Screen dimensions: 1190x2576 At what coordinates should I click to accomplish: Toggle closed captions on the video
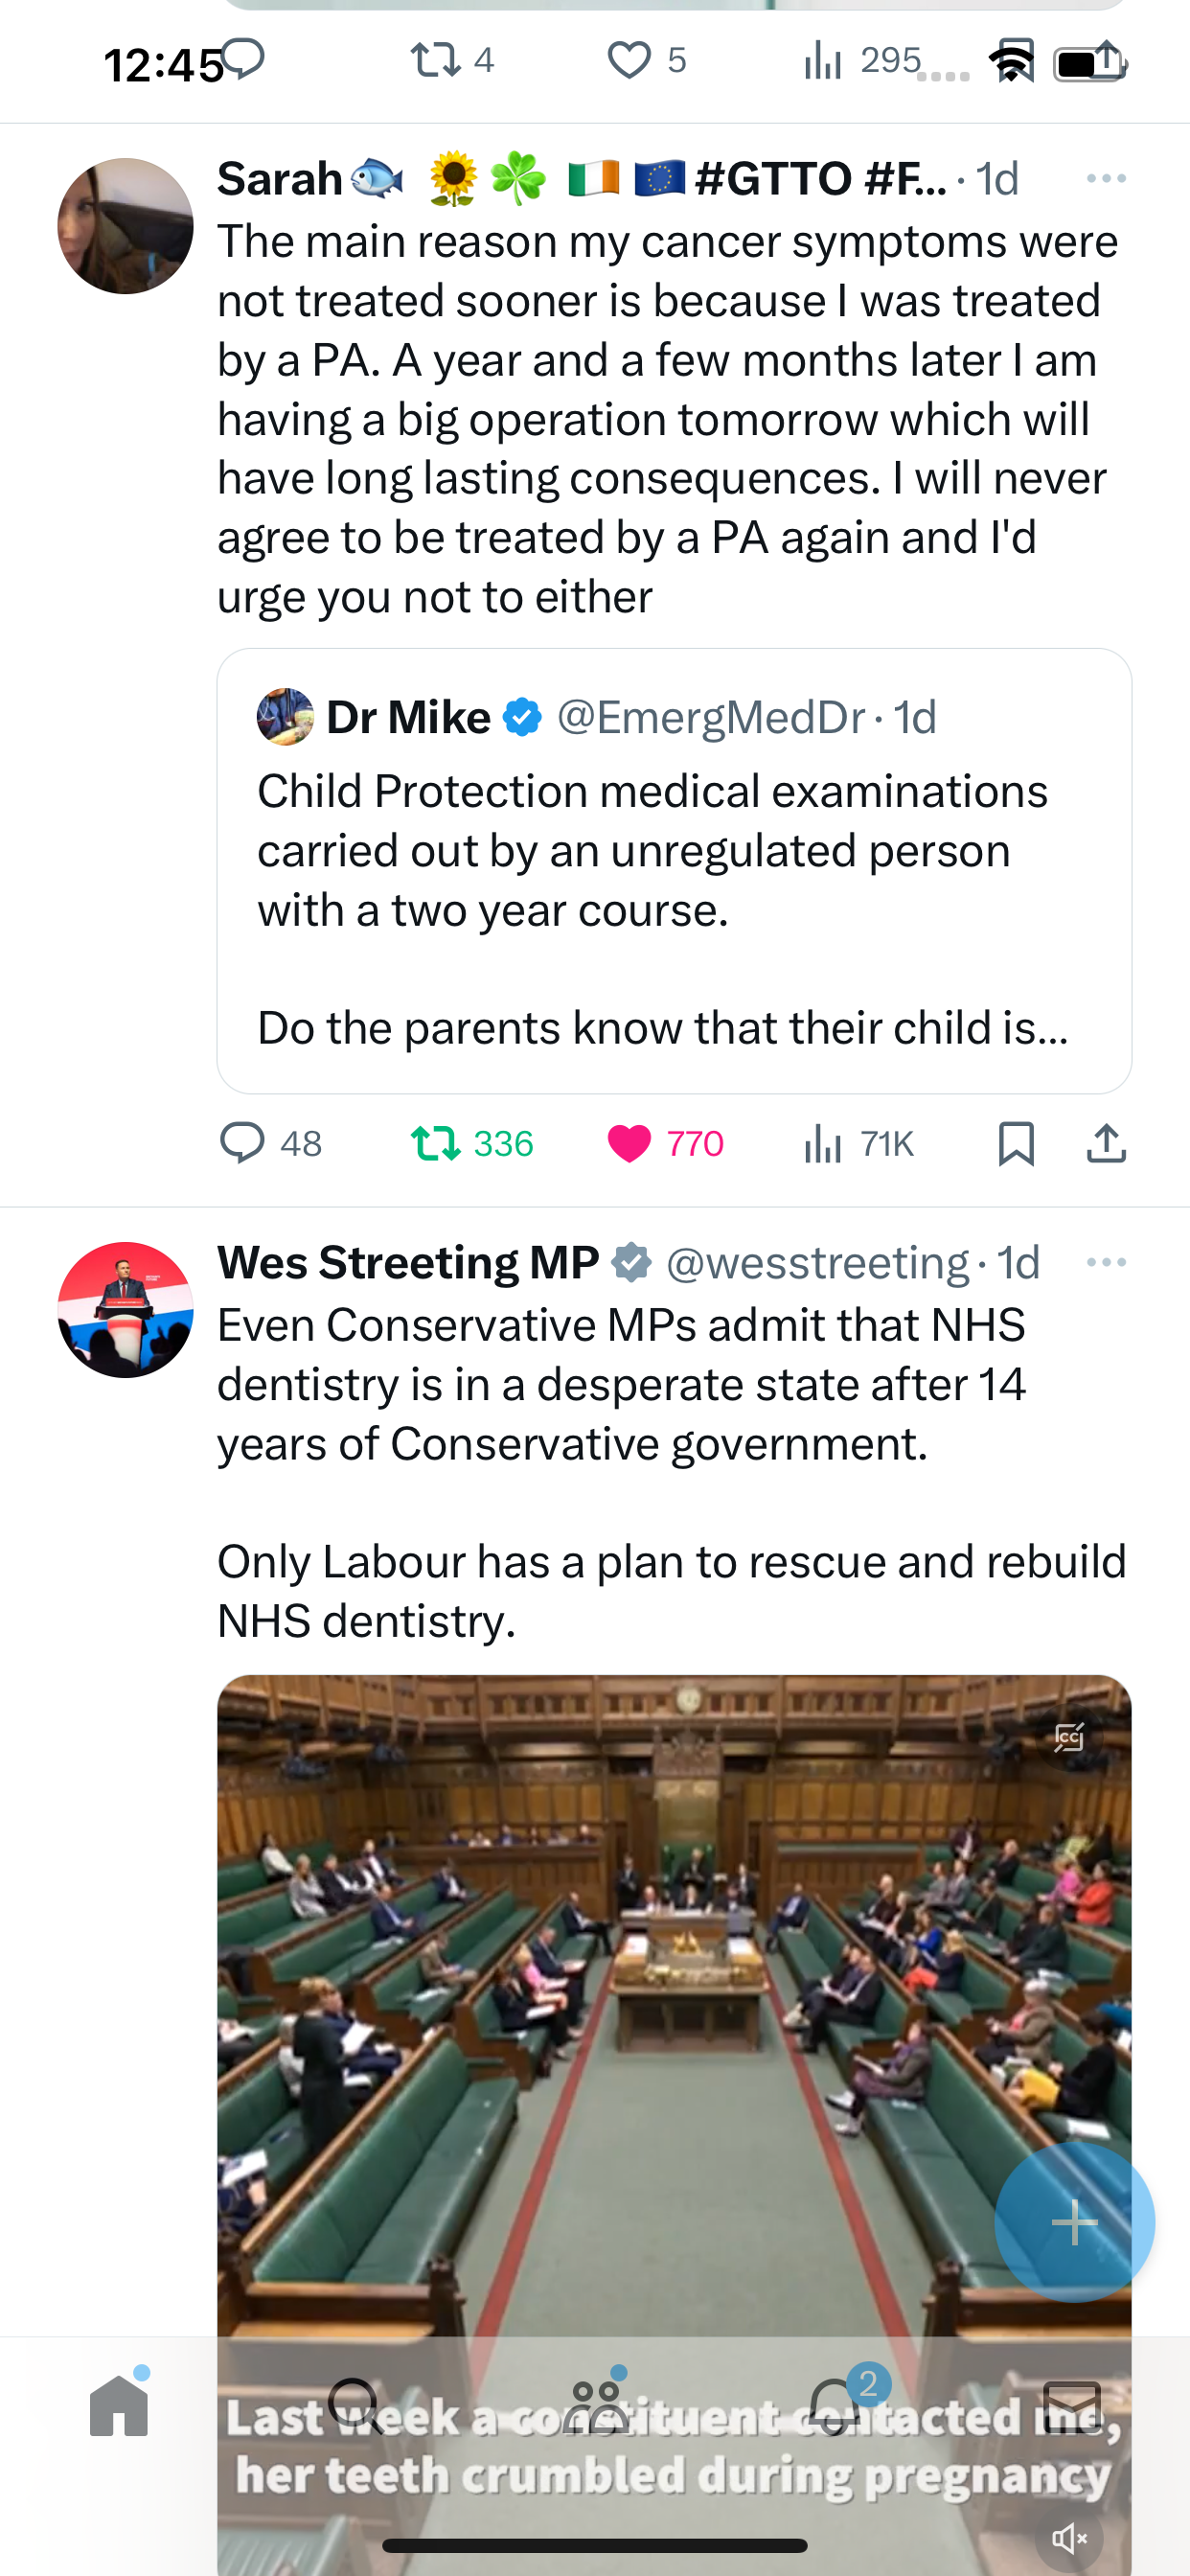[x=1069, y=1737]
